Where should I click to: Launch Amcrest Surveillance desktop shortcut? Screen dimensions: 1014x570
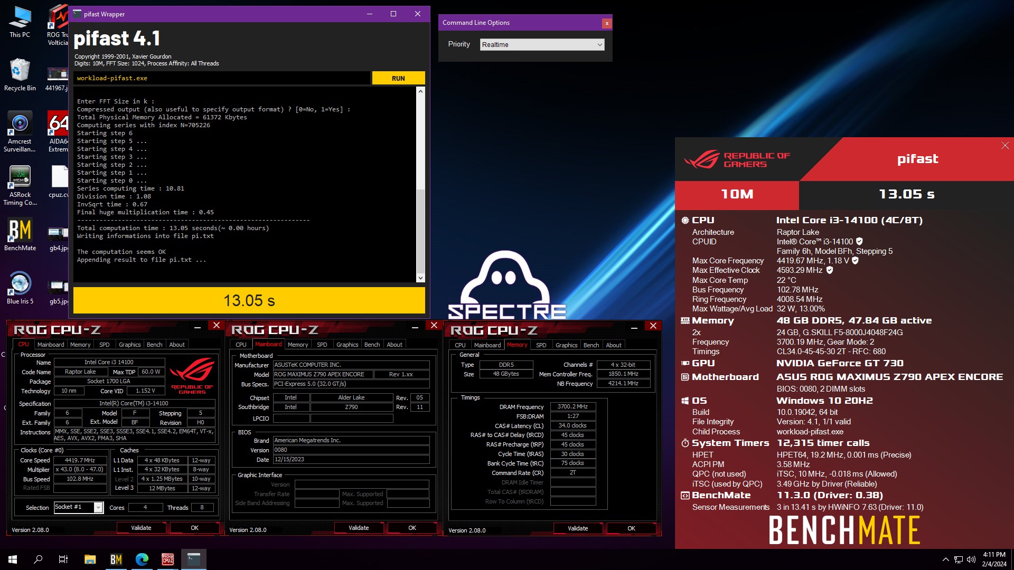20,131
